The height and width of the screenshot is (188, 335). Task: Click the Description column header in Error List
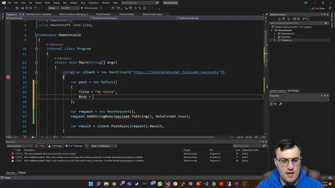point(29,150)
